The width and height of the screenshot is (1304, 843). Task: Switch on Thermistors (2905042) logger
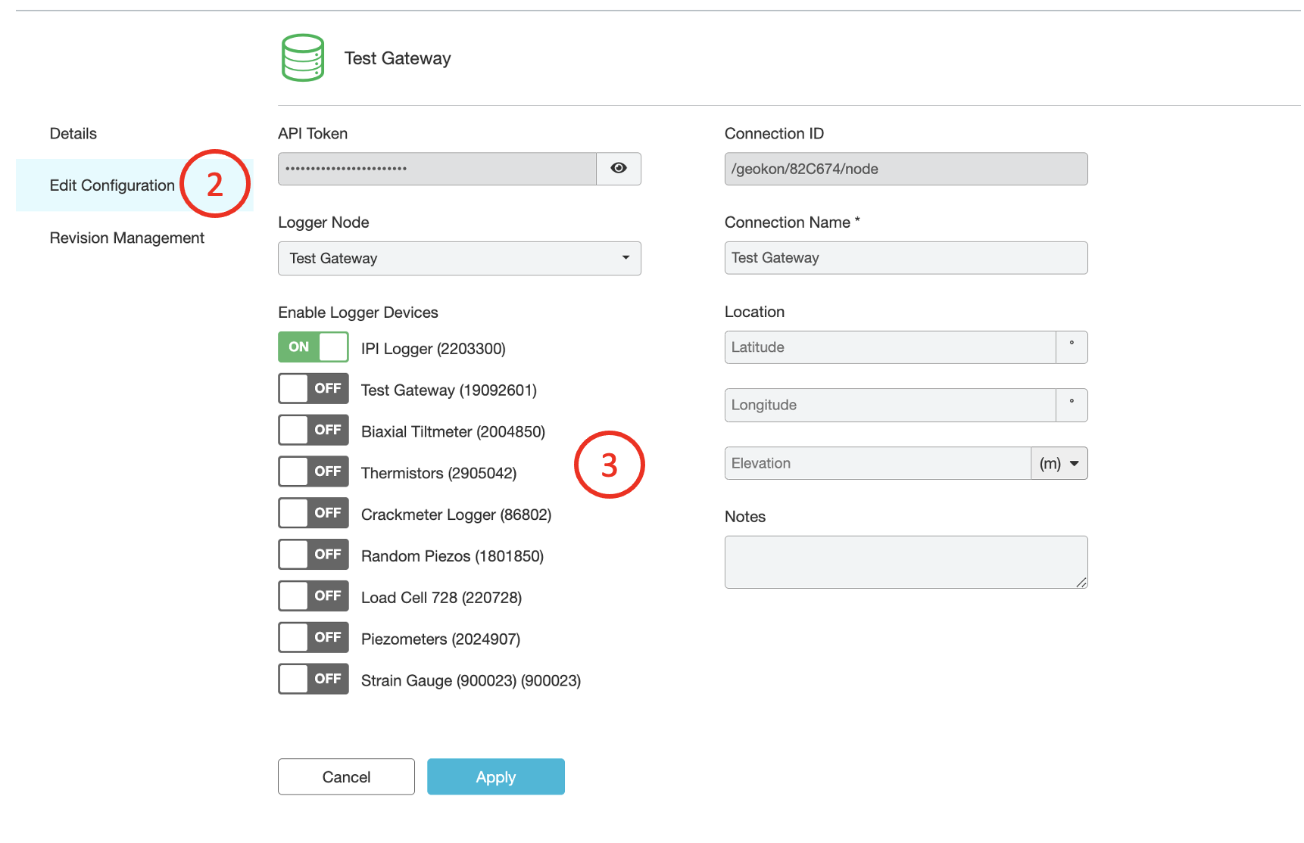tap(313, 472)
